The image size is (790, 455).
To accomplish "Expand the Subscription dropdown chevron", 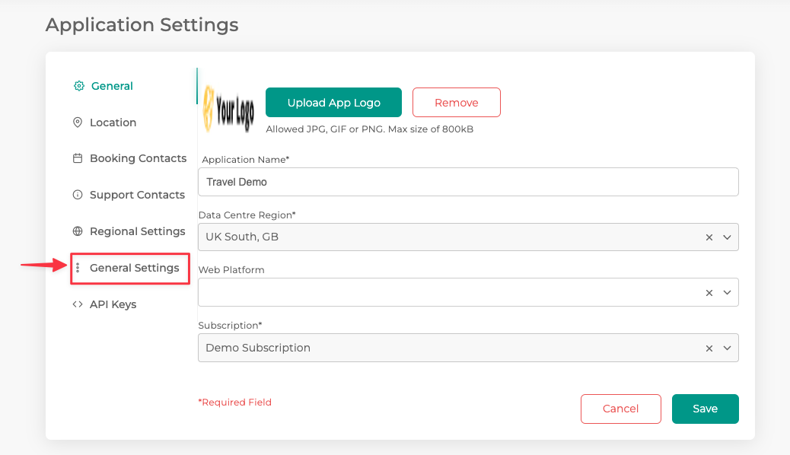I will (727, 348).
